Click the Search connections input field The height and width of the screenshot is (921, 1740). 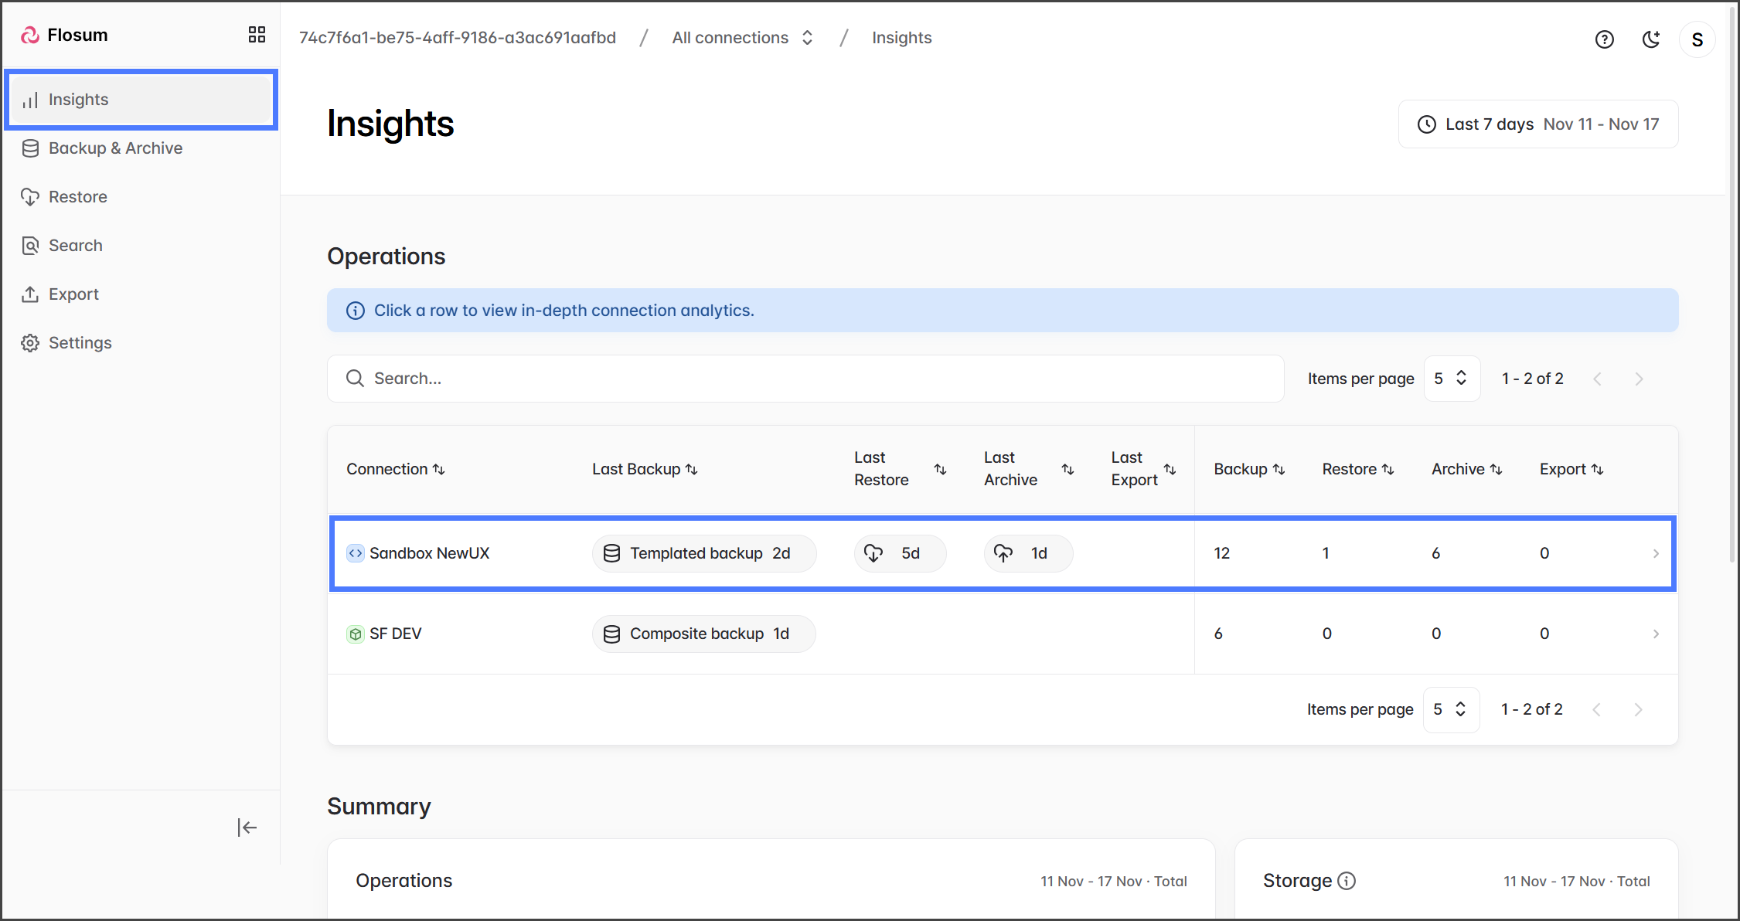(805, 379)
